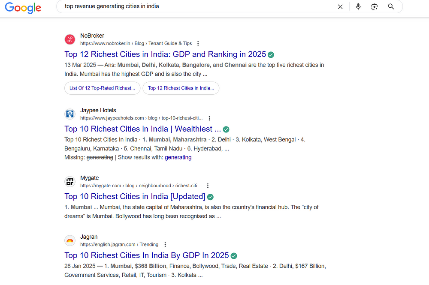Click inside the search query field

(x=197, y=6)
